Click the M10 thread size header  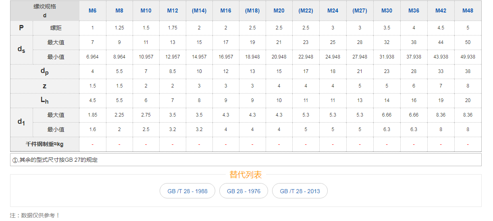(146, 11)
